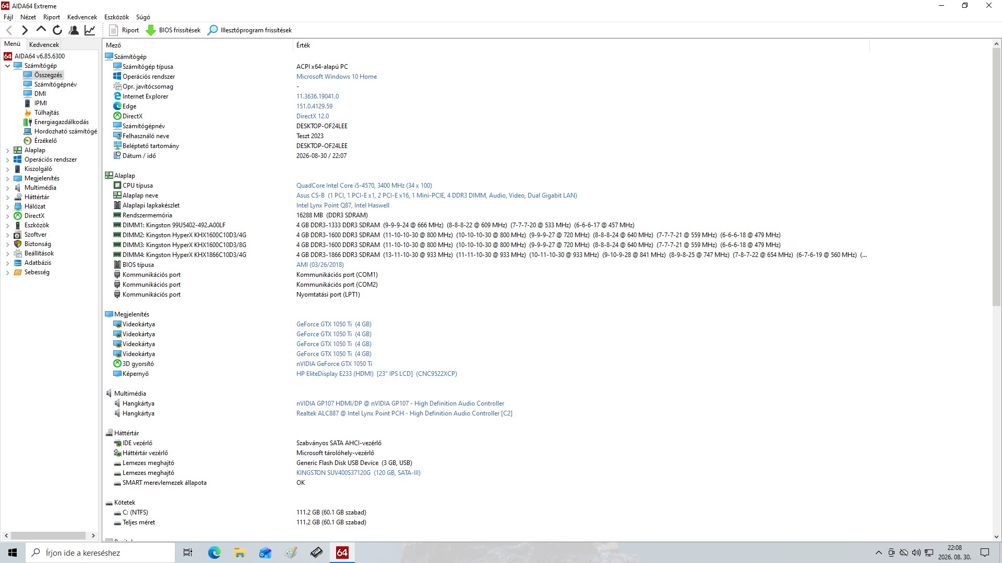Click the vertical scrollbar down arrow
The height and width of the screenshot is (563, 1002).
pyautogui.click(x=996, y=536)
